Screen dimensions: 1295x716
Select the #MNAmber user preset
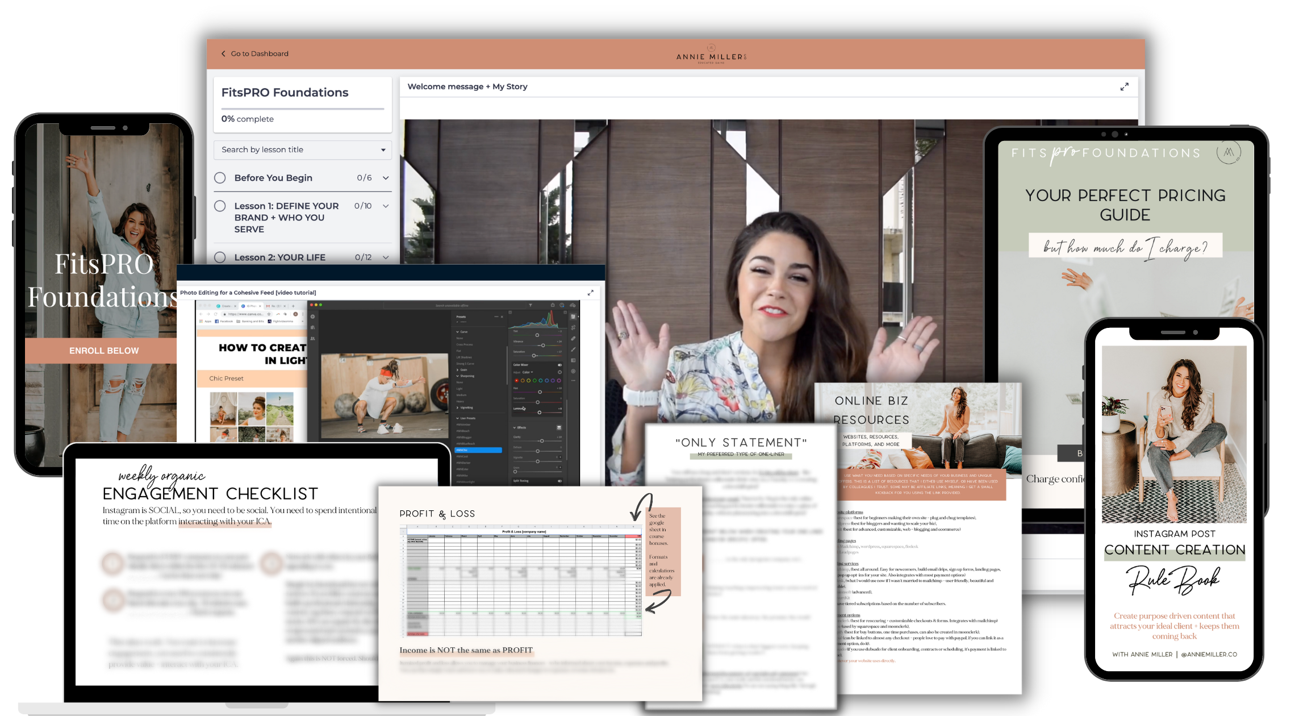(463, 424)
